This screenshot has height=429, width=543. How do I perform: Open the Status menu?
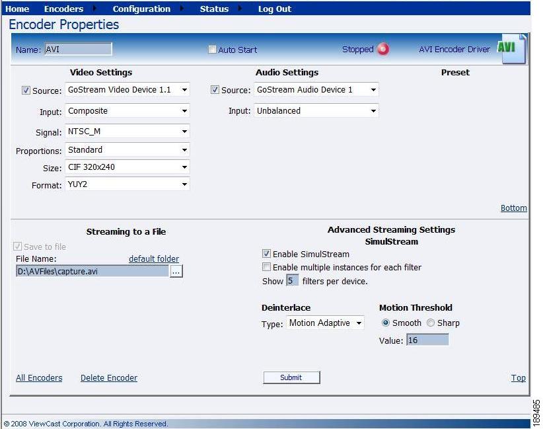[214, 9]
